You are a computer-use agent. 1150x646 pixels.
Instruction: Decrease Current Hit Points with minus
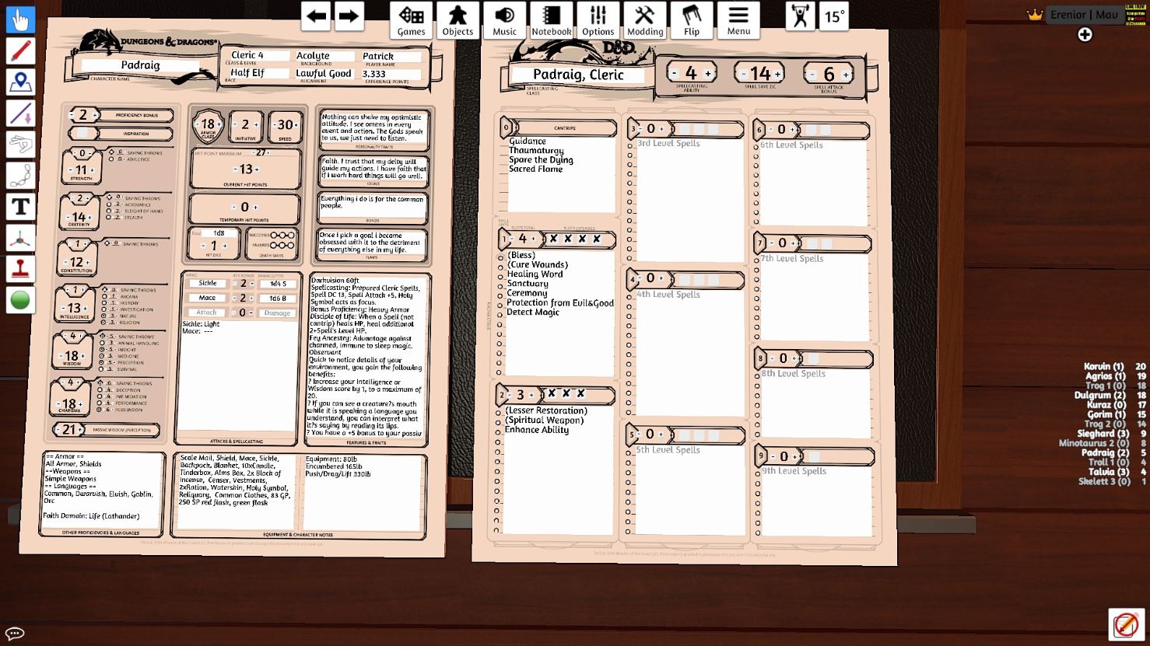coord(236,169)
